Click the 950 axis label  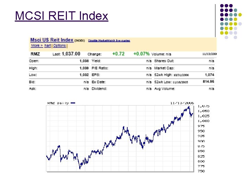pyautogui.click(x=201, y=131)
